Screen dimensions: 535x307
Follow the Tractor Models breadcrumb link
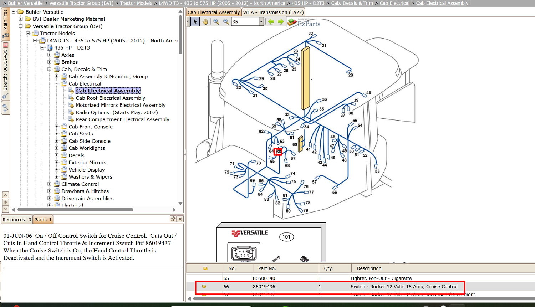tap(136, 3)
